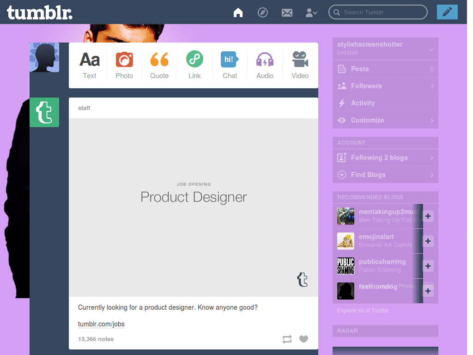Click the Customize row chevron
This screenshot has height=355, width=473.
point(432,120)
